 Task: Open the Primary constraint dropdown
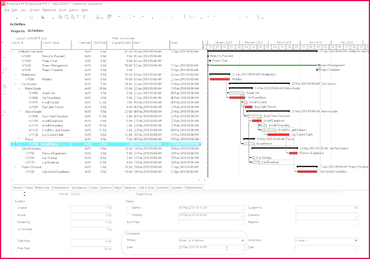tap(243, 240)
